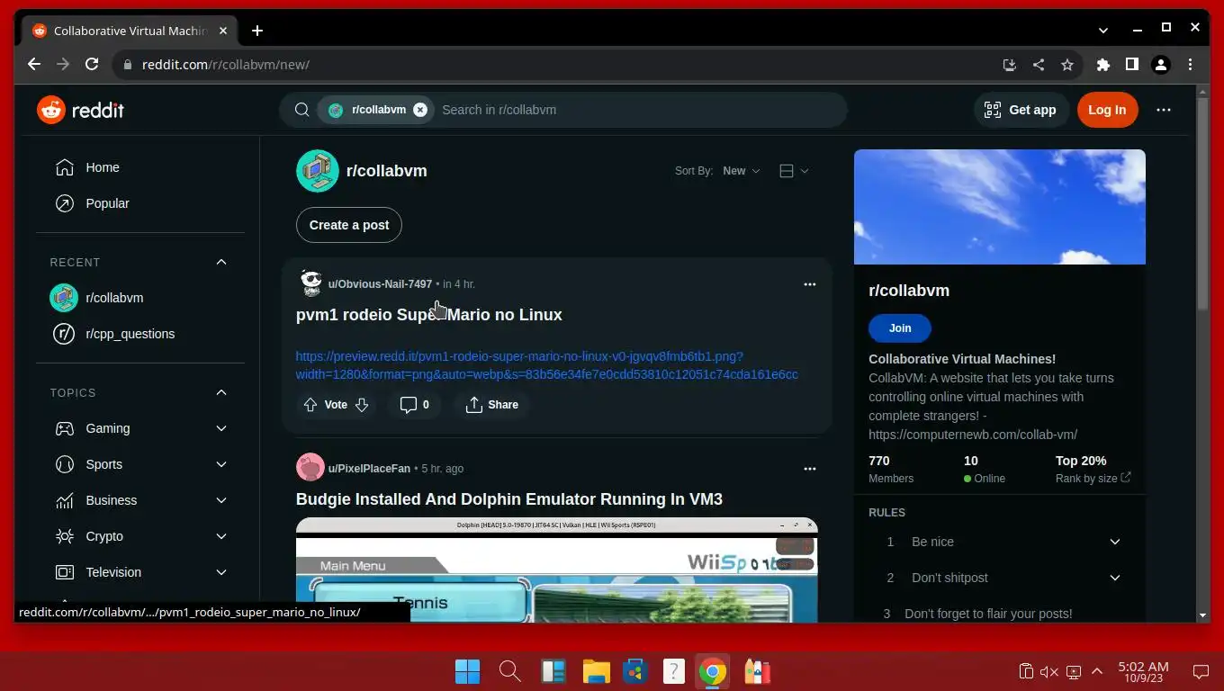Click the taskbar volume muted icon
The image size is (1224, 691).
coord(1049,671)
